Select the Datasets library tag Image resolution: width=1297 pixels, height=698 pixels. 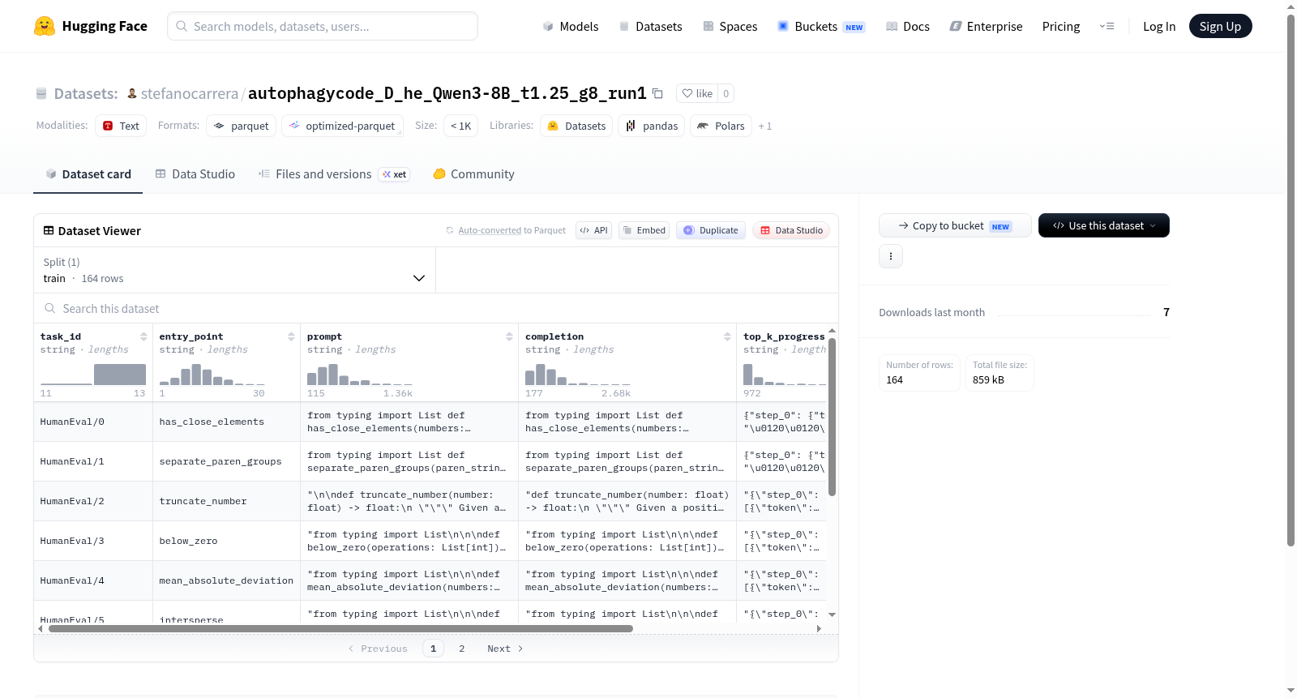pos(576,126)
